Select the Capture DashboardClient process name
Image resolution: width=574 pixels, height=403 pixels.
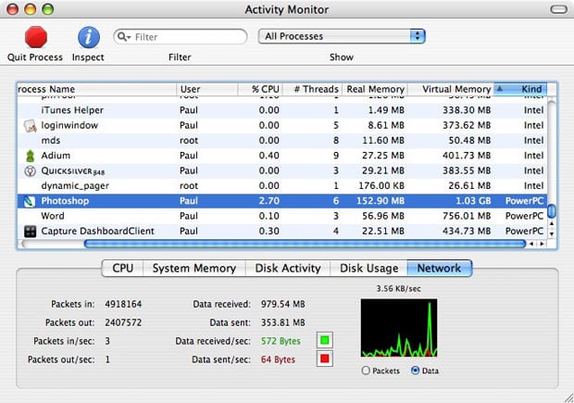pyautogui.click(x=97, y=232)
